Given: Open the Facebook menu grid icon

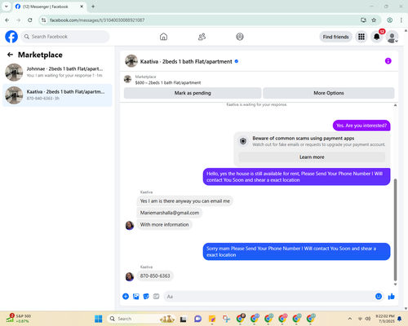Looking at the screenshot, I should [x=361, y=37].
